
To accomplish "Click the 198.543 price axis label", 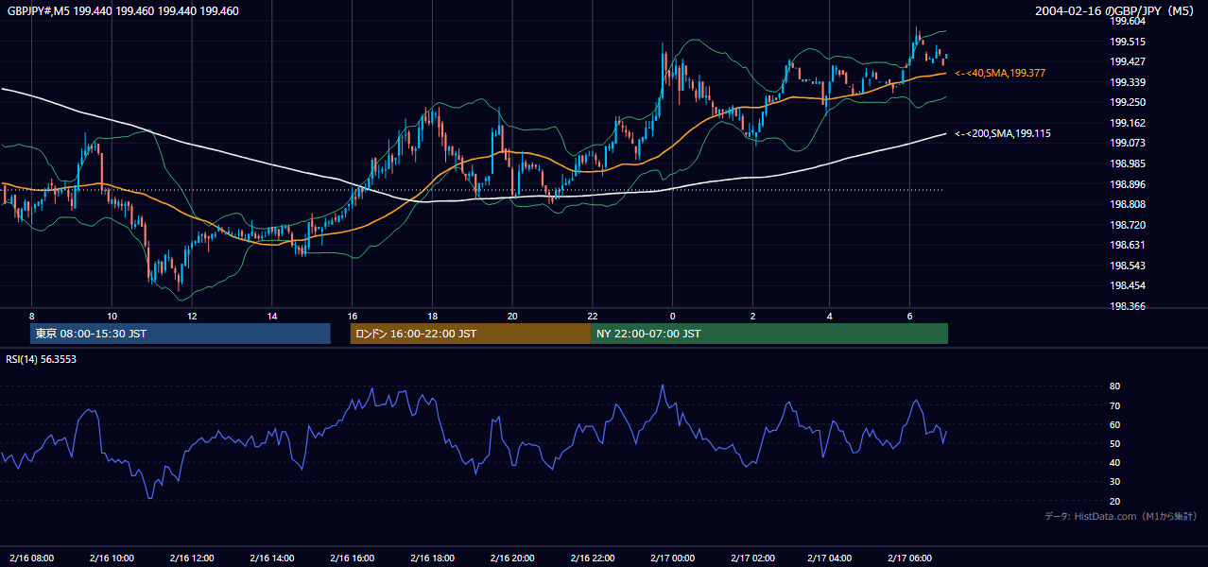I will (1127, 266).
